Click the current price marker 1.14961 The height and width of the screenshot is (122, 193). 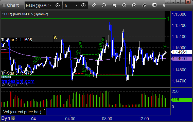click(181, 52)
